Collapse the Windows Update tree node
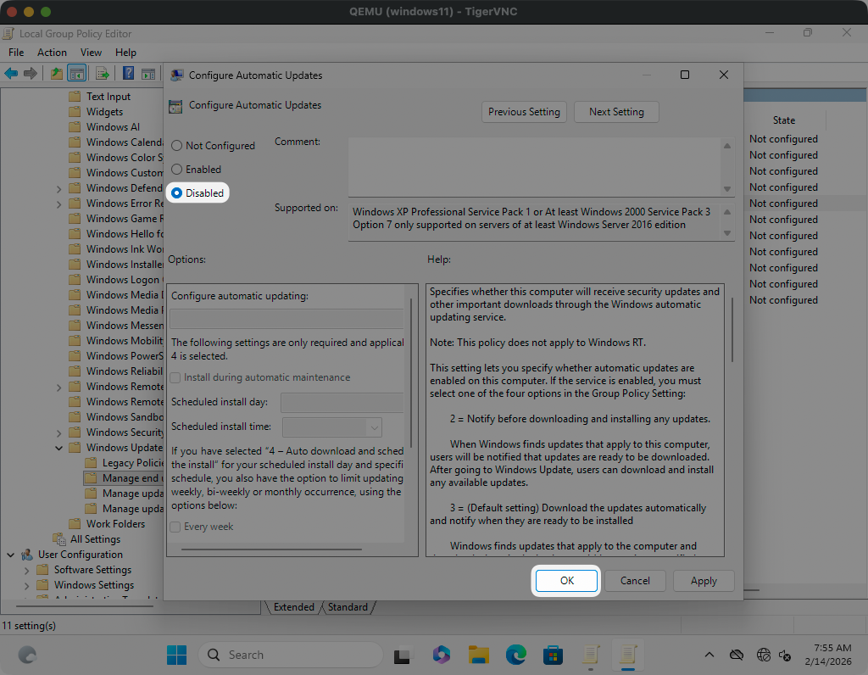This screenshot has height=675, width=868. [58, 448]
